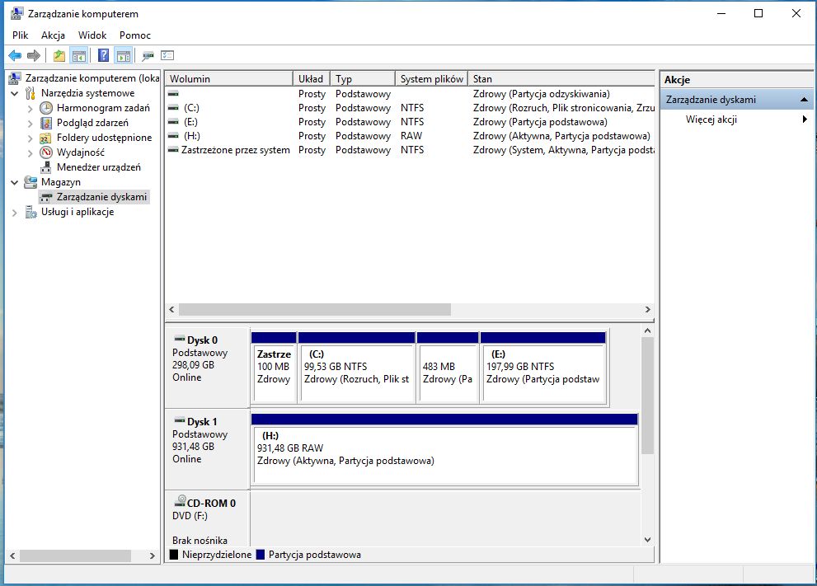Viewport: 817px width, 586px height.
Task: Click the Podgląd zdarzeń icon
Action: 46,123
